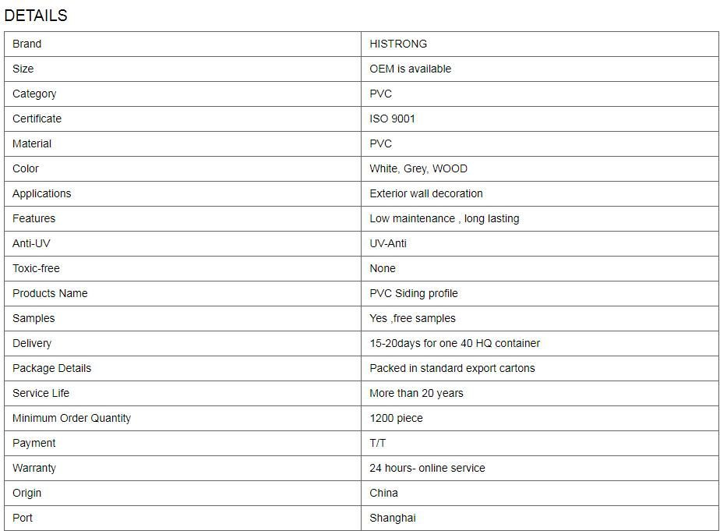The width and height of the screenshot is (720, 531).
Task: Click the Minimum Order Quantity label
Action: tap(72, 418)
